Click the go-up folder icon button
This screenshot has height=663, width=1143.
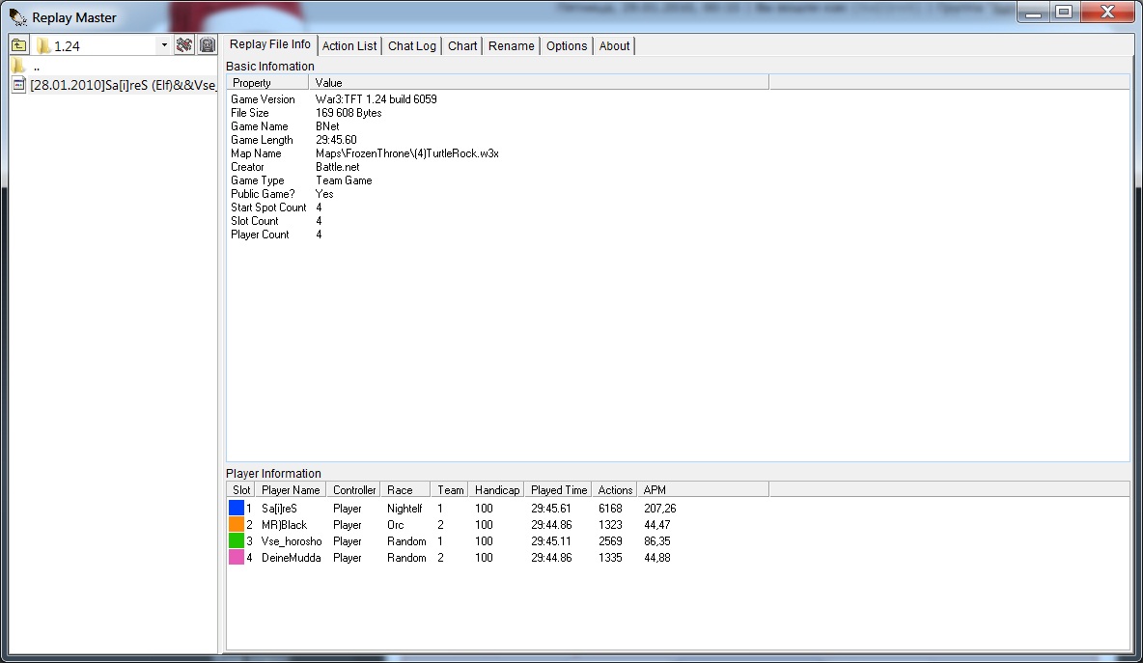(x=19, y=45)
